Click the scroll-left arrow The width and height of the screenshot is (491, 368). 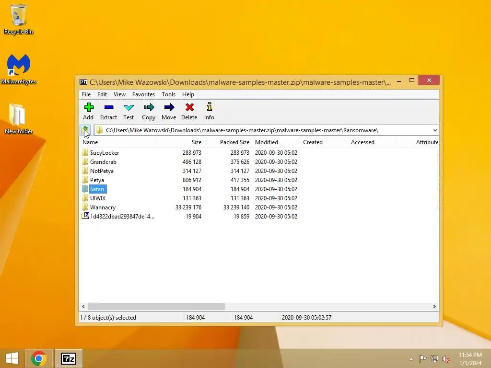tap(83, 306)
